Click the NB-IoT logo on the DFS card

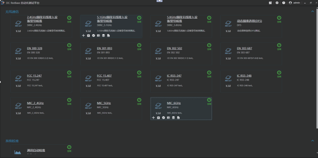(228, 24)
